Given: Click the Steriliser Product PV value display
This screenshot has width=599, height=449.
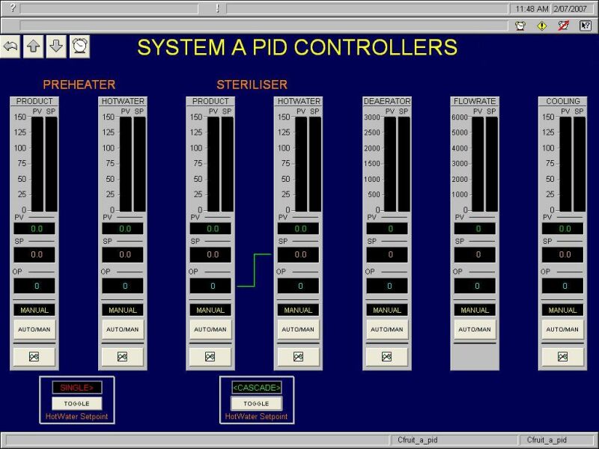Looking at the screenshot, I should tap(213, 228).
